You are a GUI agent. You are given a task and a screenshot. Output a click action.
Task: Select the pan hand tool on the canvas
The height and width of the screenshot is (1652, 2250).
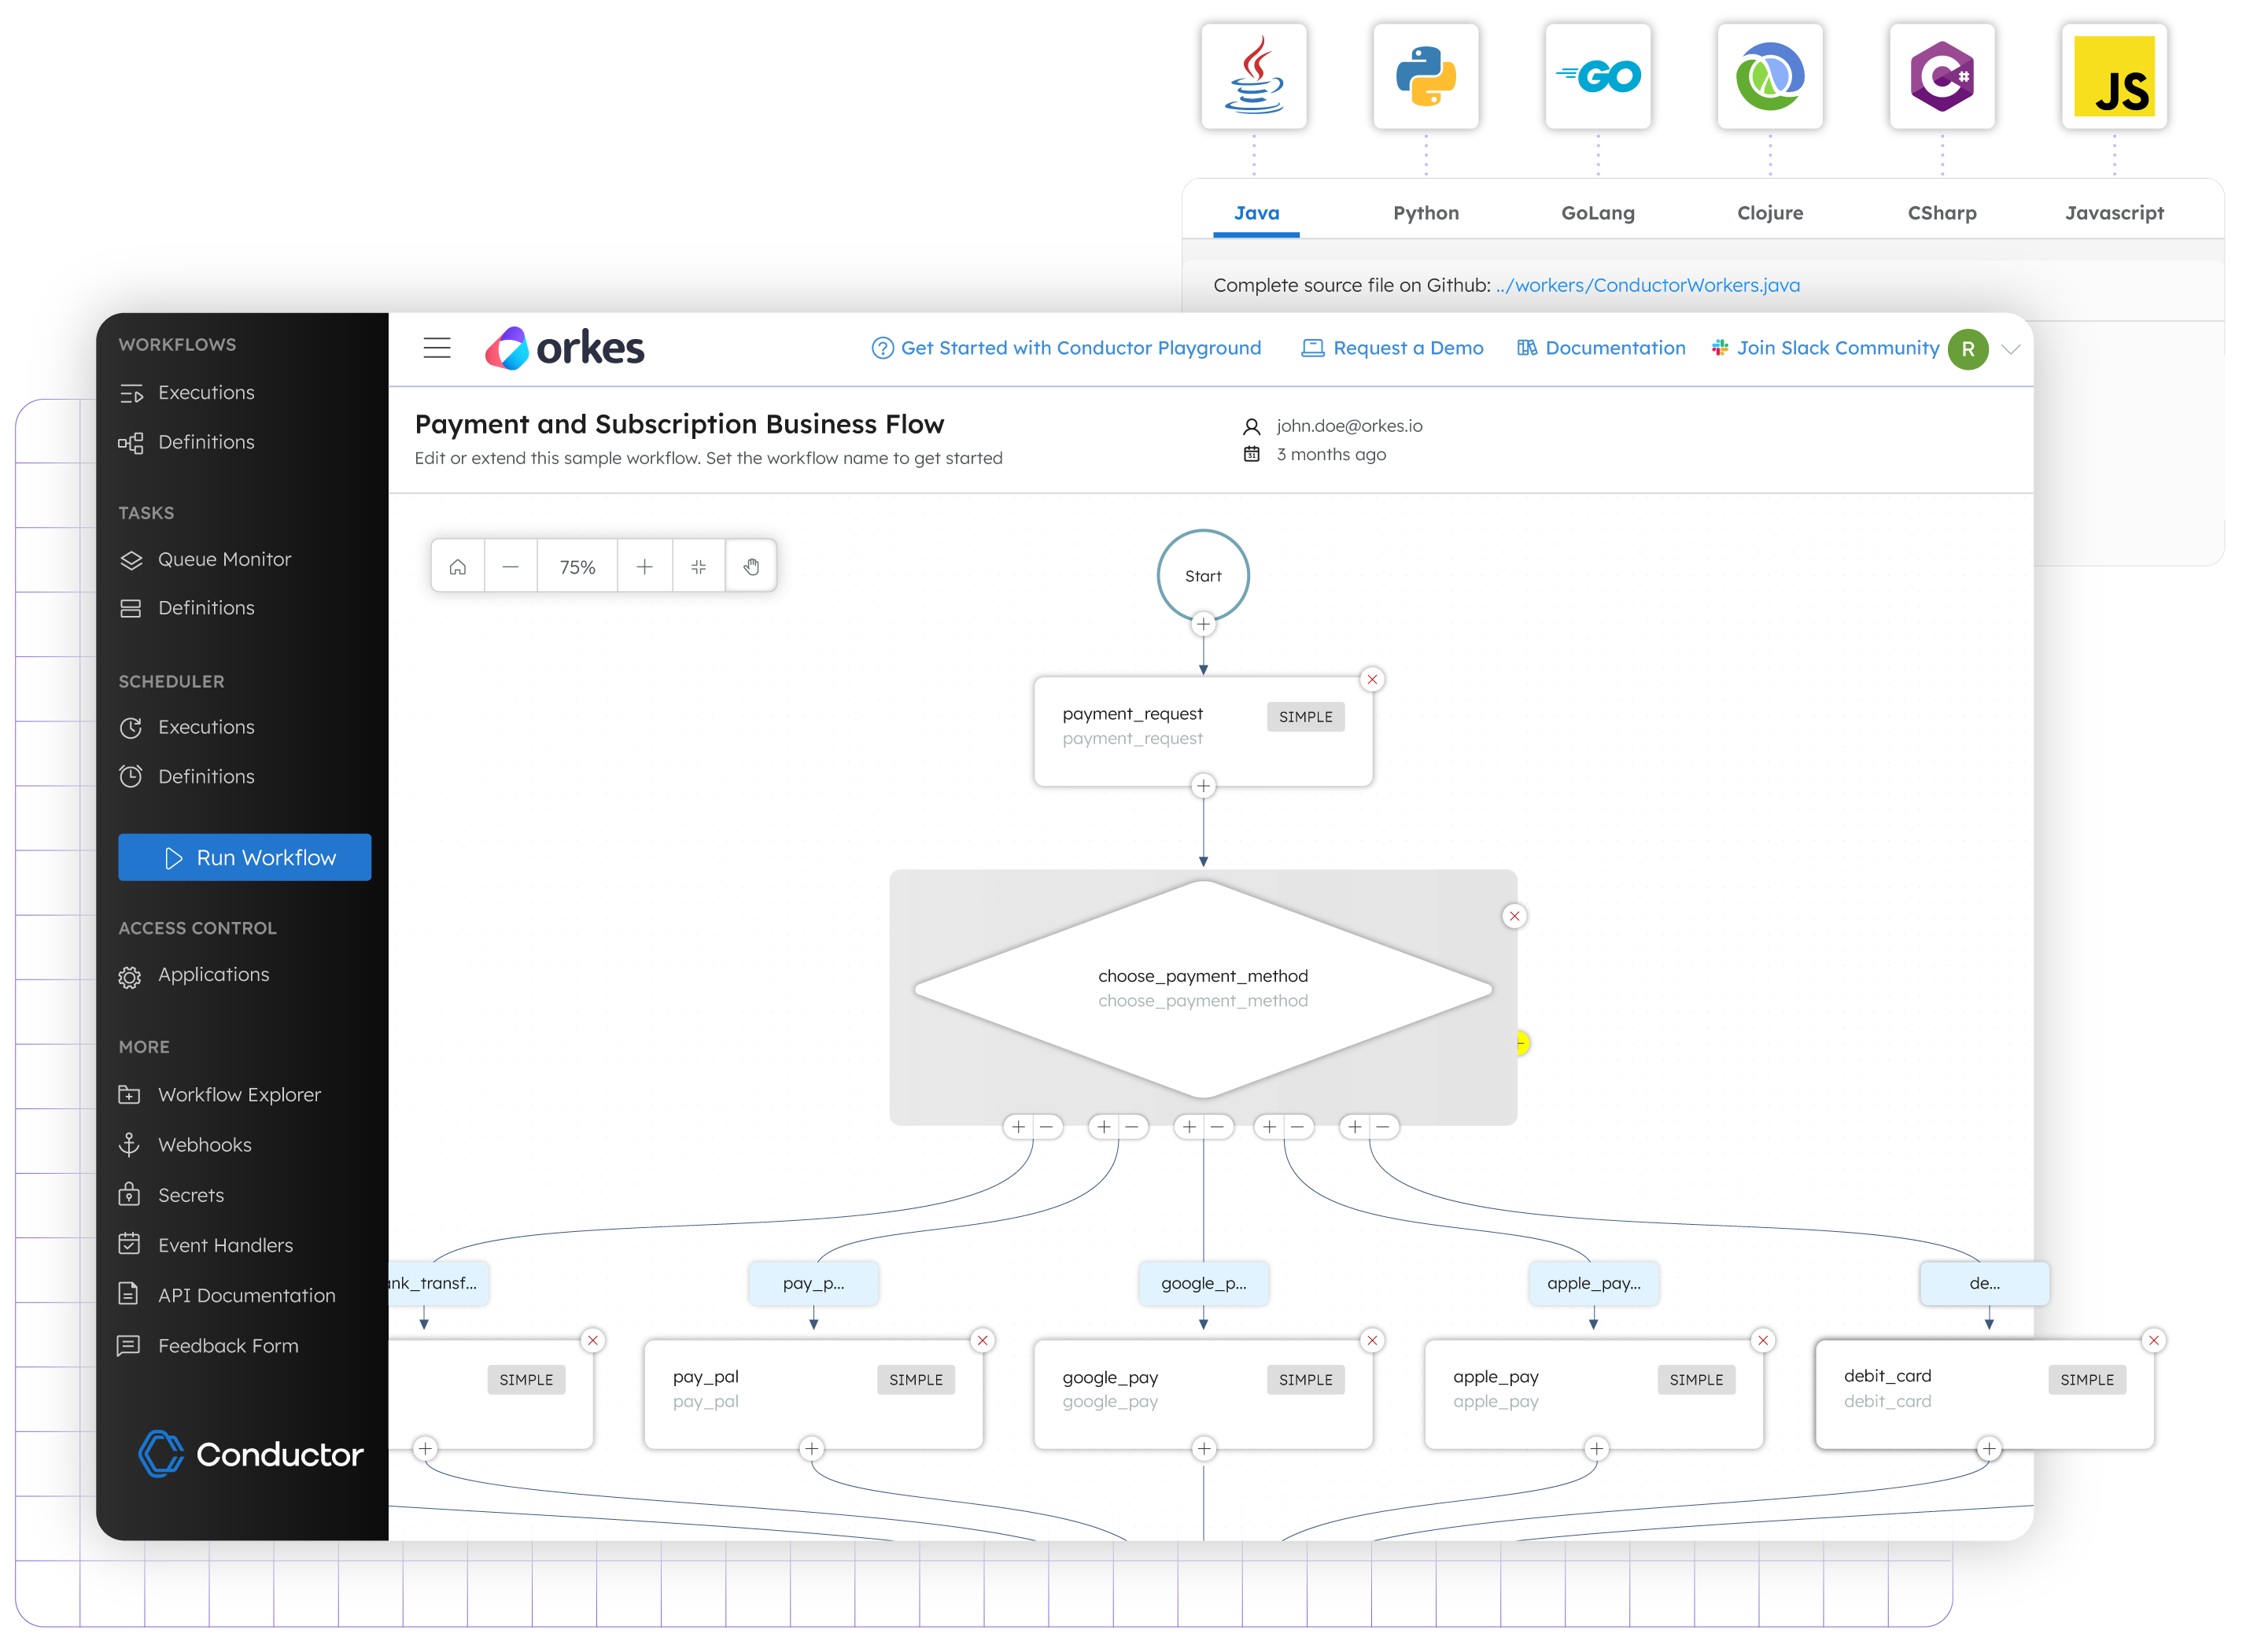click(x=751, y=566)
